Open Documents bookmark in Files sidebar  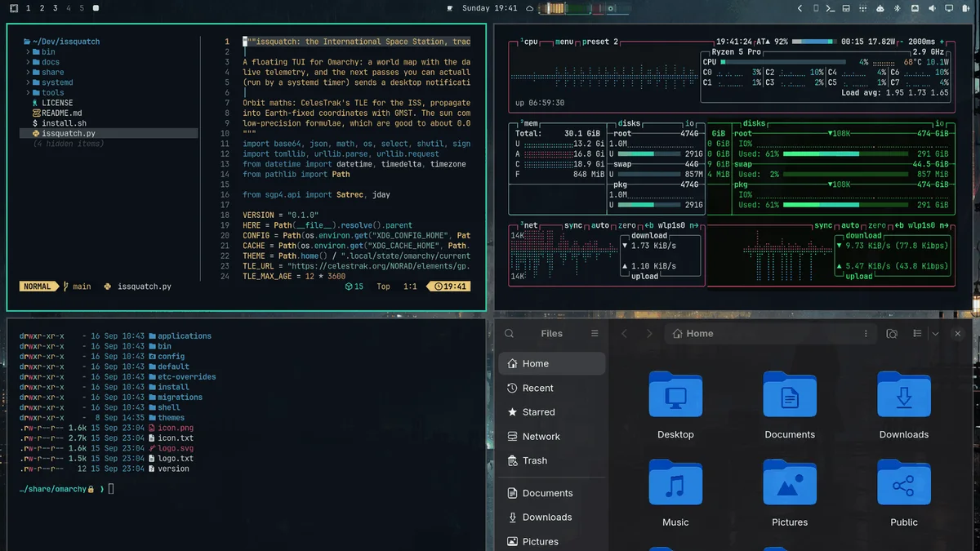pos(552,493)
